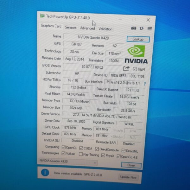190x190 pixels.
Task: Toggle the UEFI checkbox
Action: [135, 69]
